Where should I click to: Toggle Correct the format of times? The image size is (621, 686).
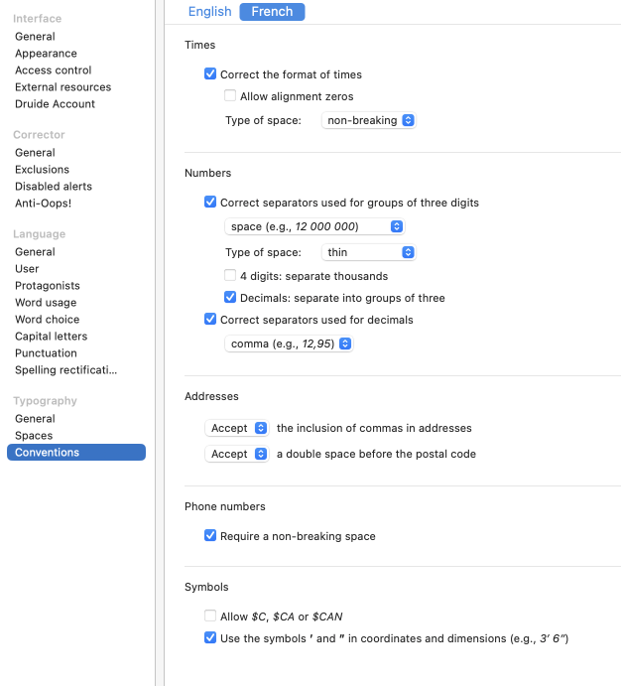210,74
